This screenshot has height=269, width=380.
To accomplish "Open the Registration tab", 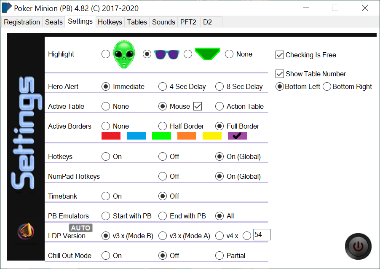I will [22, 22].
